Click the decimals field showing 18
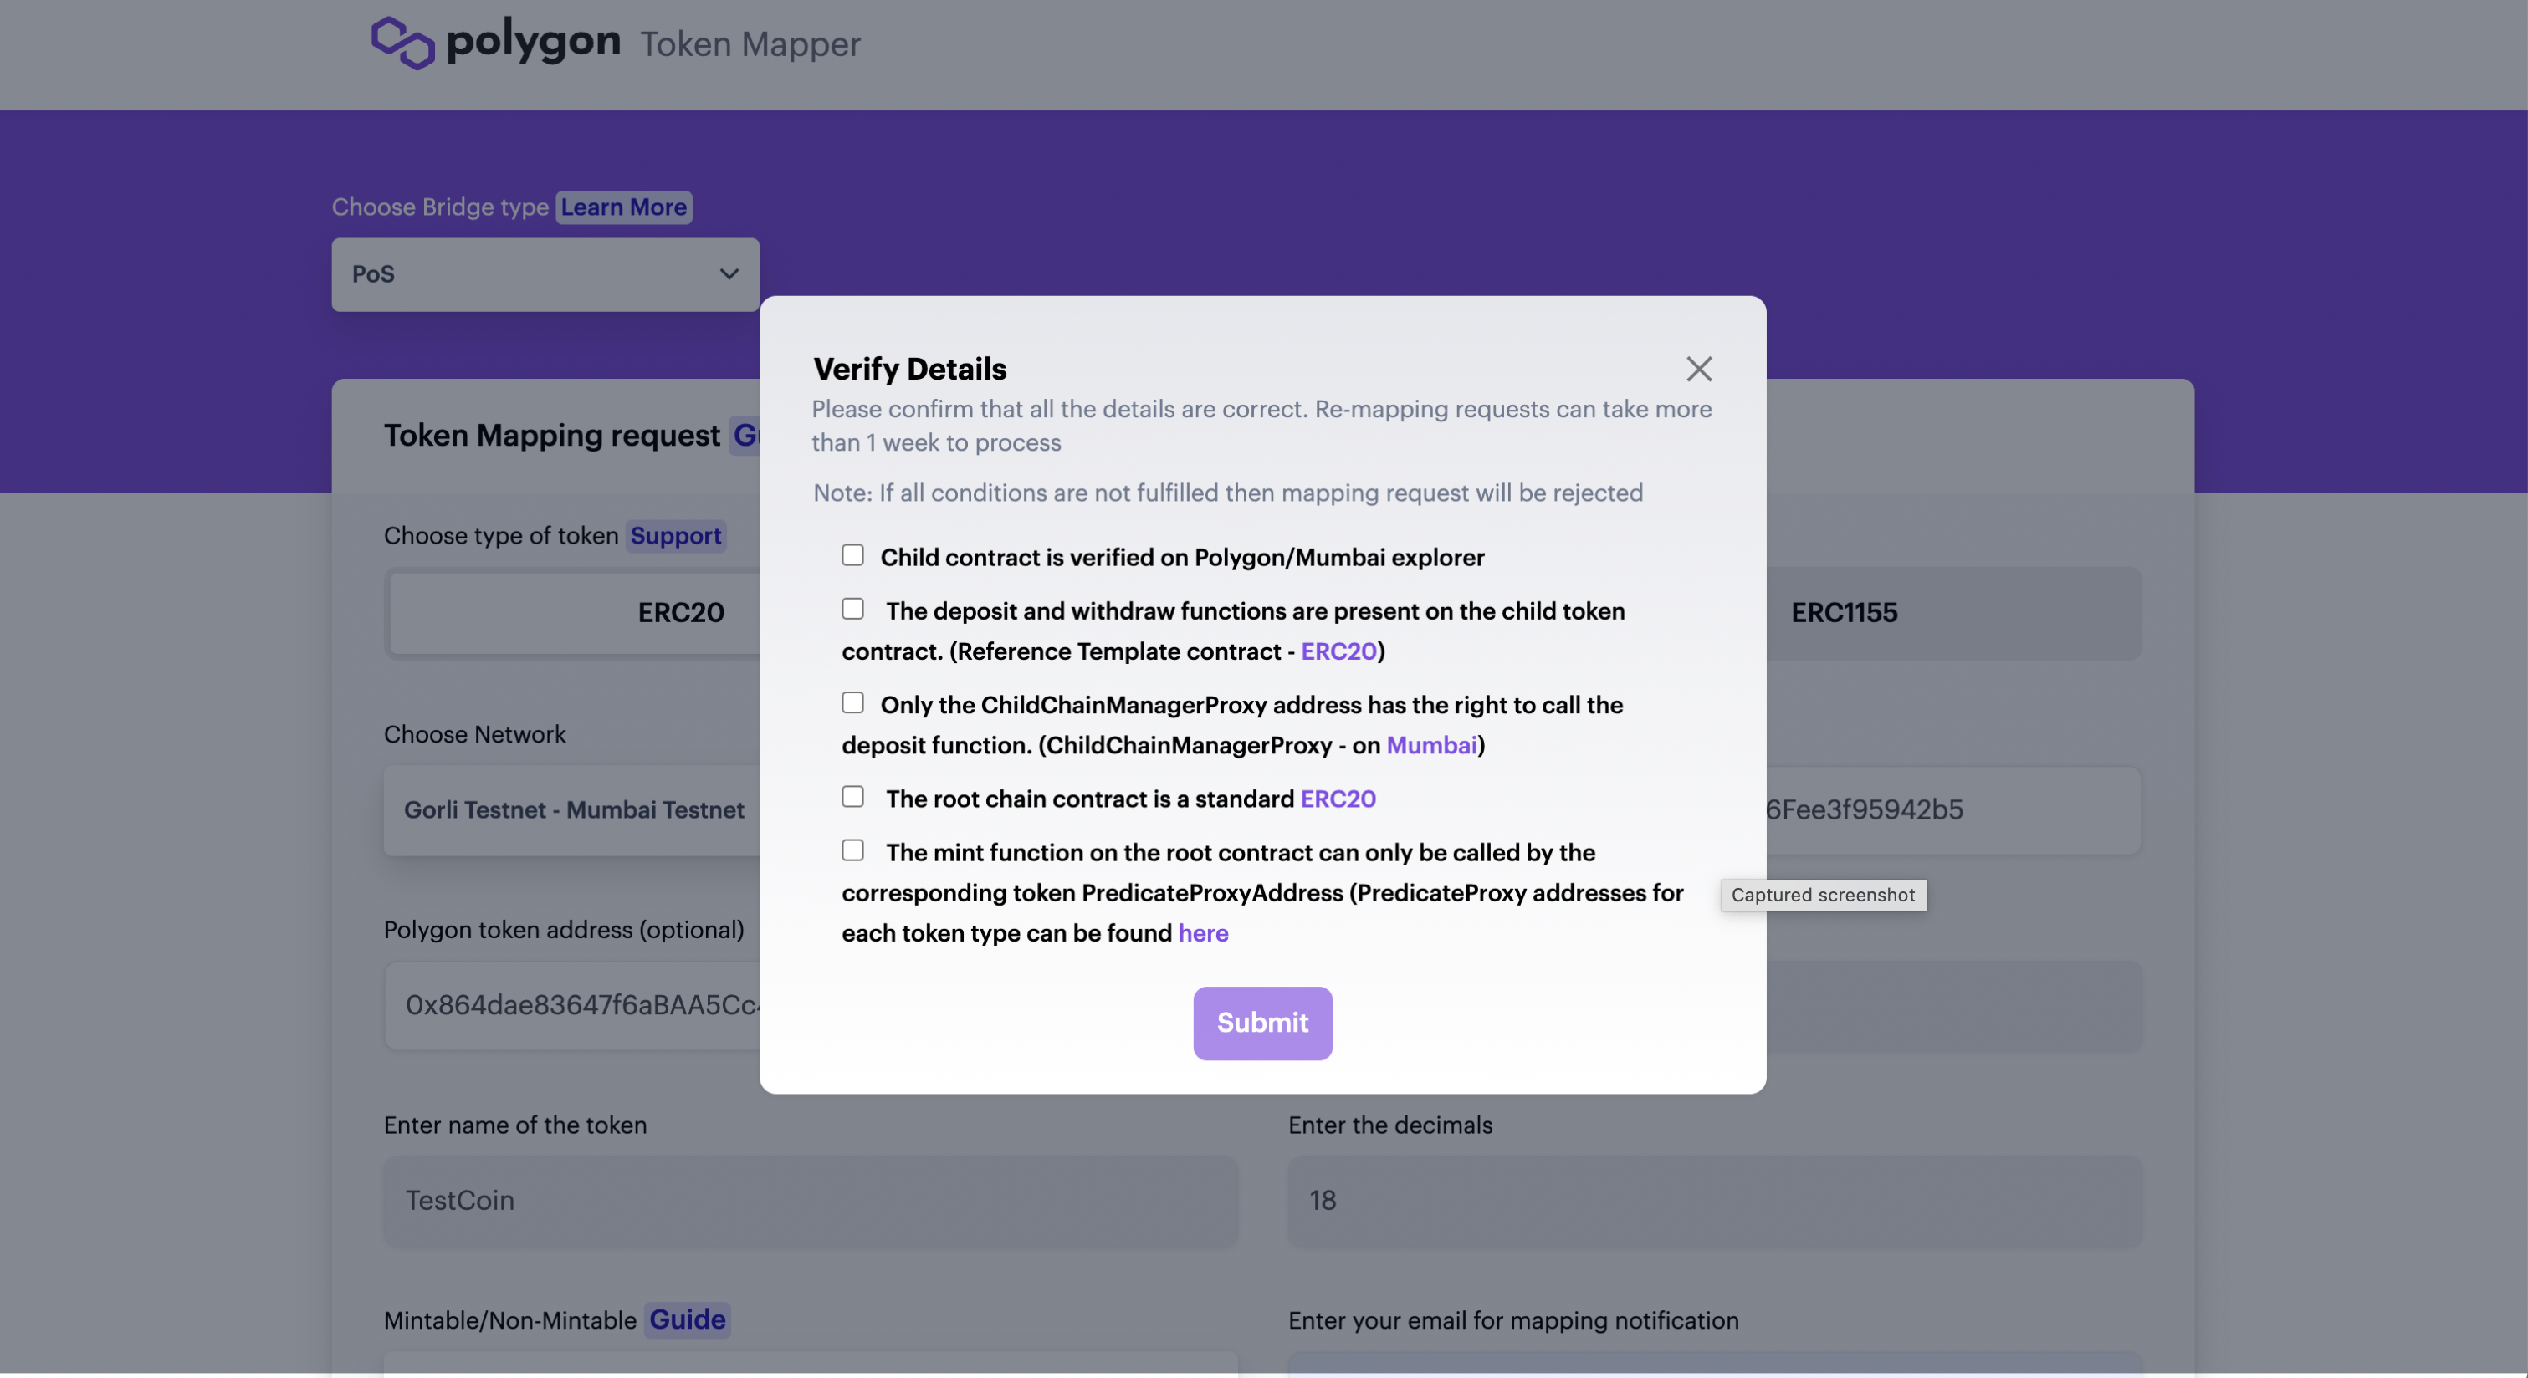Screen dimensions: 2528x1378 [1714, 1202]
